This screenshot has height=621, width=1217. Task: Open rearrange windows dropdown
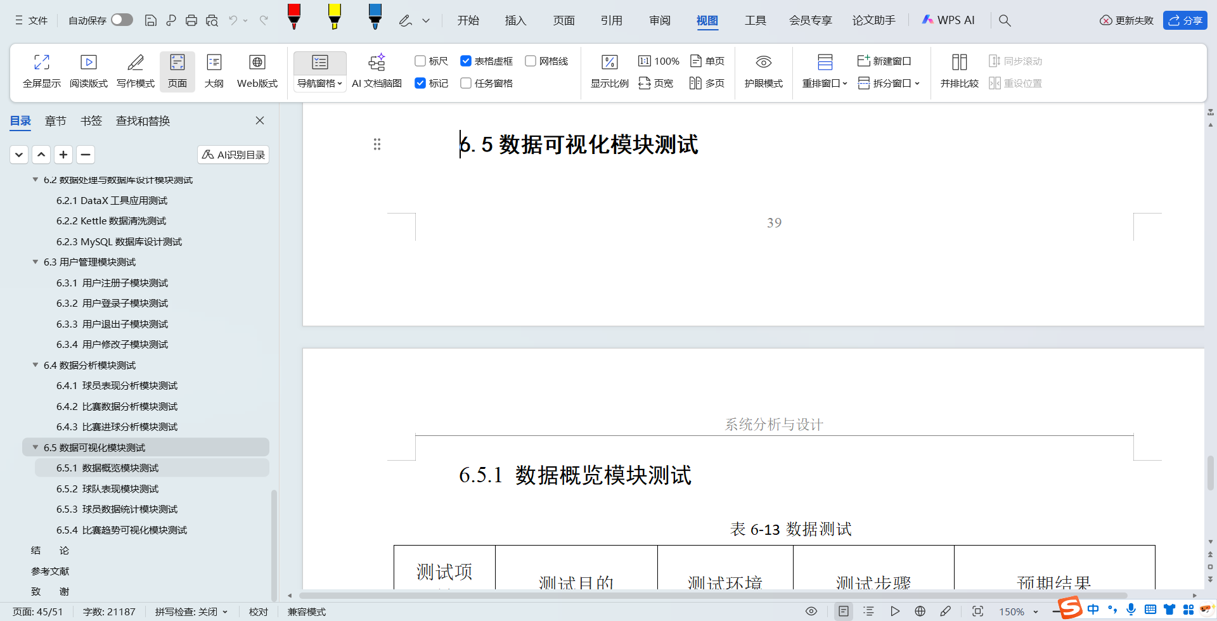(825, 83)
